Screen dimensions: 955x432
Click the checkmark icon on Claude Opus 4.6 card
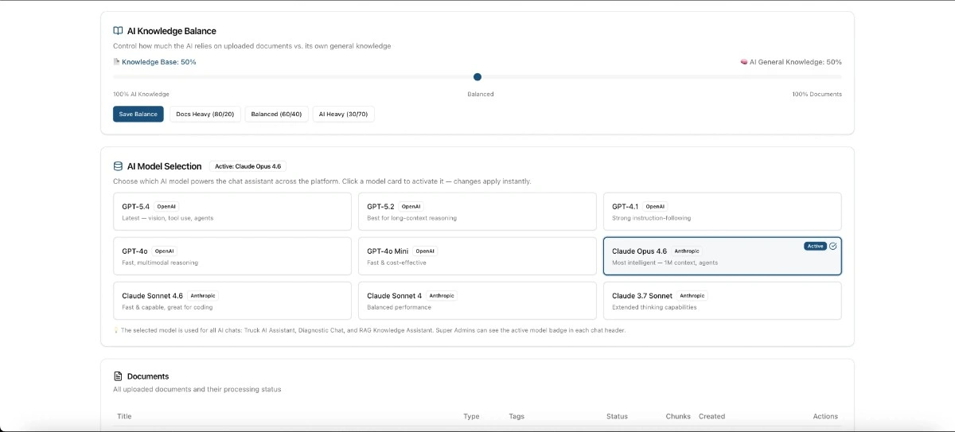[x=832, y=246]
